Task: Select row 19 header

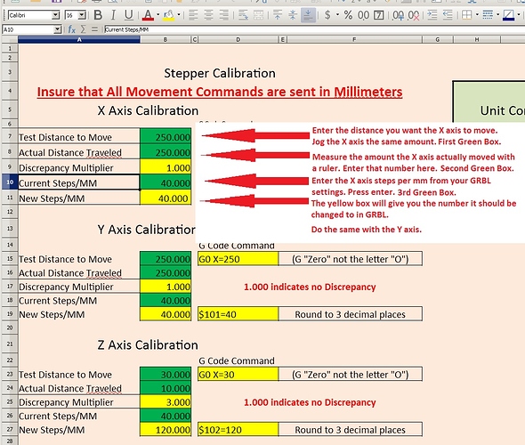Action: [x=10, y=314]
